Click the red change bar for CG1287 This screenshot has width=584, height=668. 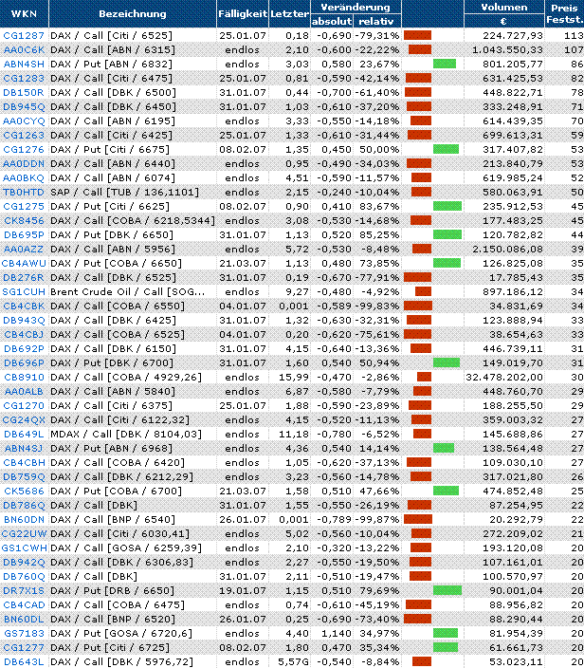pyautogui.click(x=417, y=35)
